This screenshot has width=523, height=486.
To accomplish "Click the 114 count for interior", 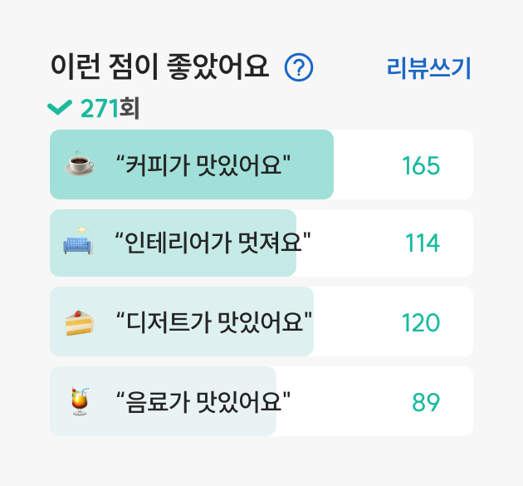I will click(x=423, y=243).
